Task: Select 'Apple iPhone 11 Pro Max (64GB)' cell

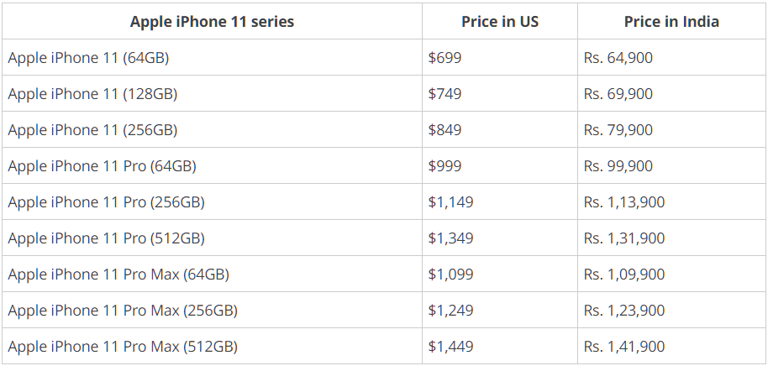Action: (118, 274)
